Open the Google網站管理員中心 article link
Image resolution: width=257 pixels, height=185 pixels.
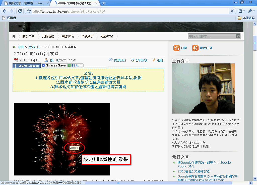click(x=208, y=178)
